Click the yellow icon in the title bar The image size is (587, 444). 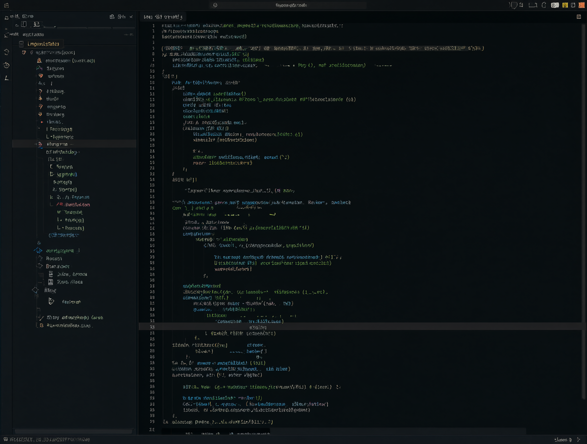565,5
